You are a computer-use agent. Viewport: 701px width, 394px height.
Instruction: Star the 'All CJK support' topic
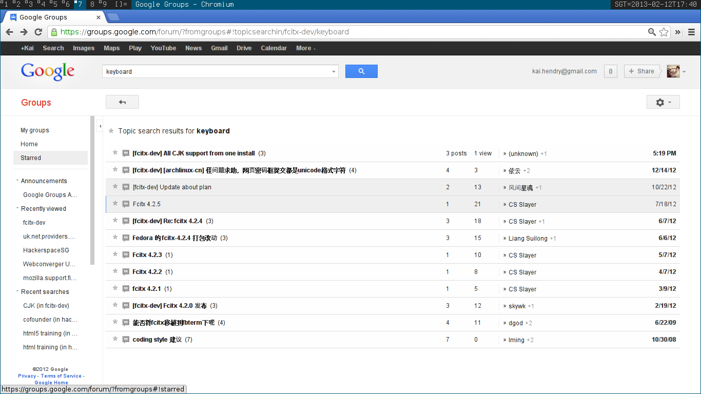point(115,153)
